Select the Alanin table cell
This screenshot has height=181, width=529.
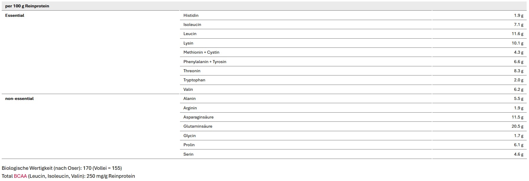[x=189, y=98]
